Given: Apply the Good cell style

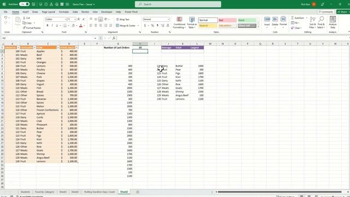Looking at the screenshot, I should 247,20.
